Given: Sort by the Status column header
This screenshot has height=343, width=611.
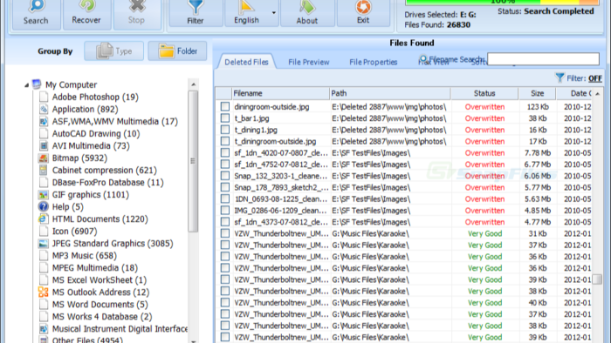Looking at the screenshot, I should (x=484, y=93).
